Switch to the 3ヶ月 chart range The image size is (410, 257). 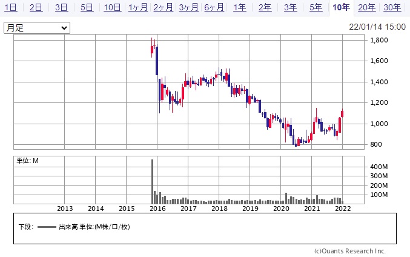188,7
